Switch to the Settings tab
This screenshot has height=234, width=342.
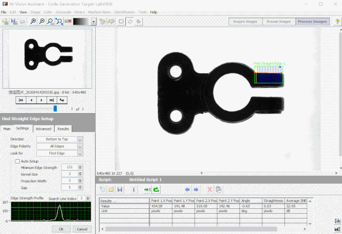click(x=22, y=128)
